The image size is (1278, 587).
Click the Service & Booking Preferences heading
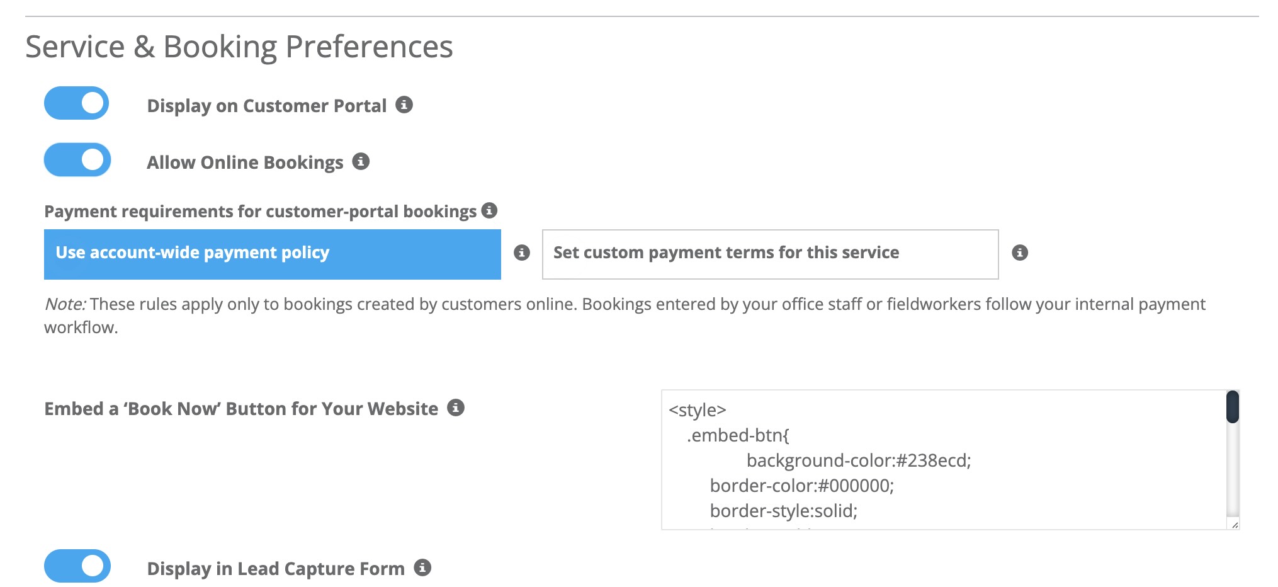click(239, 45)
